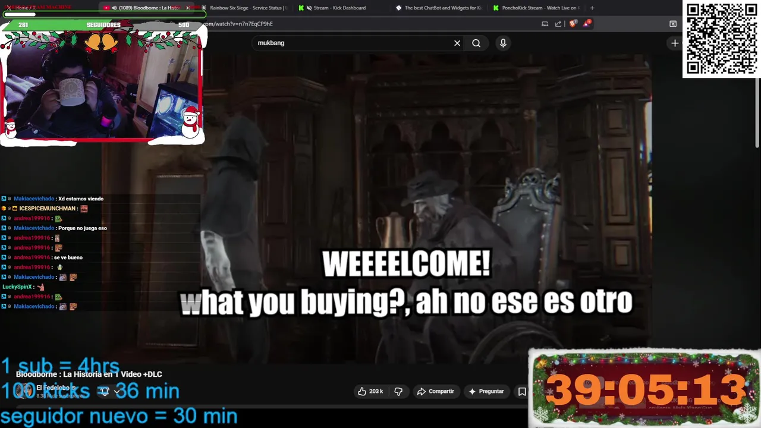Viewport: 761px width, 428px height.
Task: Close the Bloodborne browser tab
Action: click(x=188, y=8)
